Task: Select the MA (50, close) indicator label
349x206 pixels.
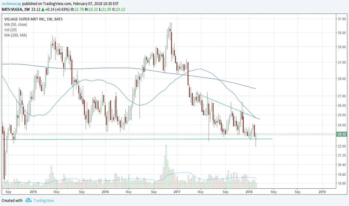Action: coord(16,24)
